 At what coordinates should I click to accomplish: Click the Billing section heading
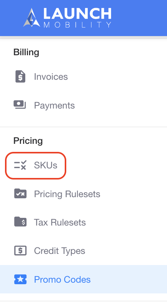pos(26,53)
